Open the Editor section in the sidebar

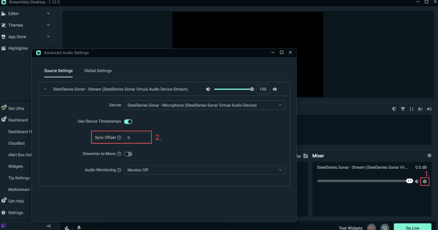[14, 14]
